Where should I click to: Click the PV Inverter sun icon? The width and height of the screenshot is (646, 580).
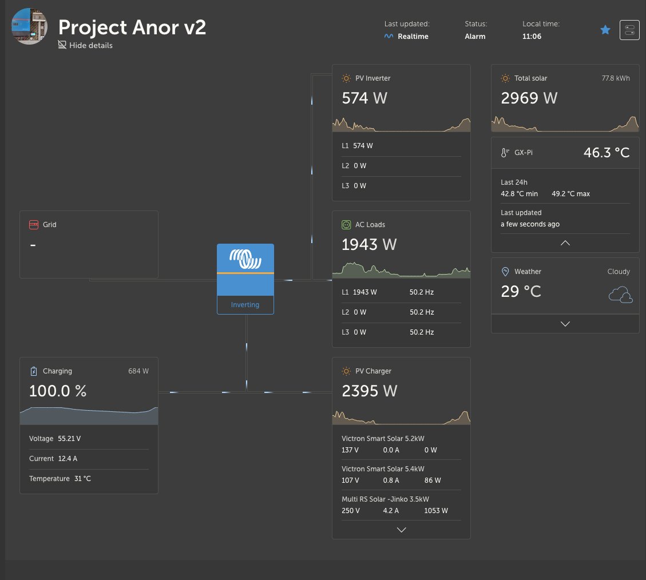[x=347, y=78]
